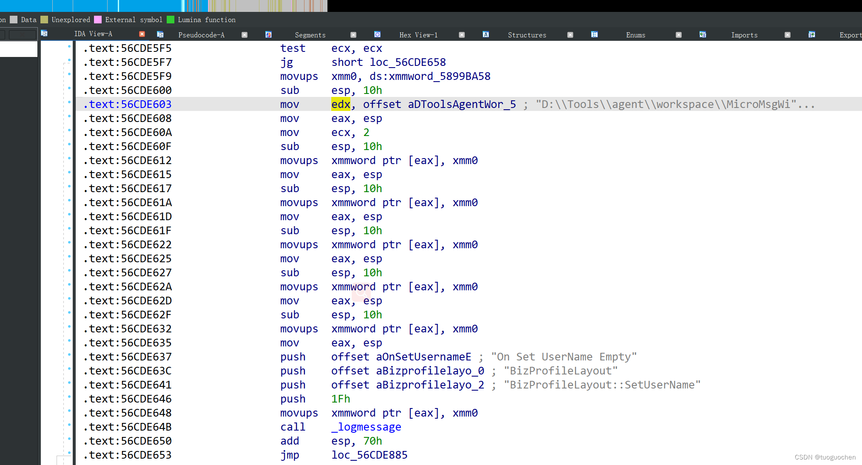
Task: Click the Pseudocode-A tab icon
Action: pyautogui.click(x=160, y=34)
